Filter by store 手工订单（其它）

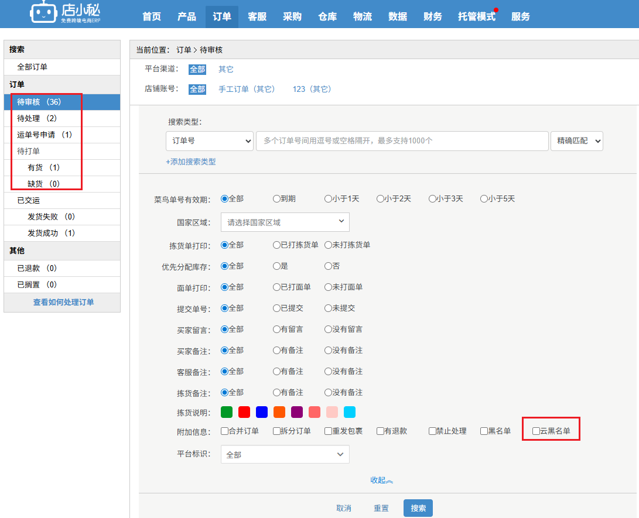point(247,89)
